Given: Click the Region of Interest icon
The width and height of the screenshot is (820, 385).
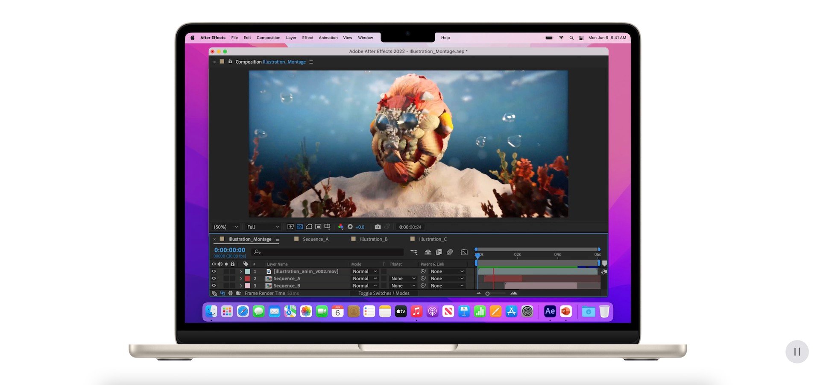Looking at the screenshot, I should tap(318, 227).
